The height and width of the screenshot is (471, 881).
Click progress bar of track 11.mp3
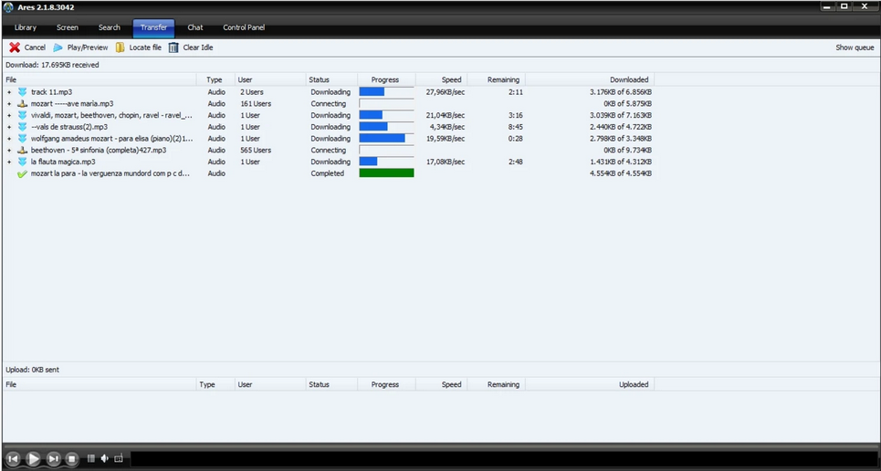coord(386,92)
